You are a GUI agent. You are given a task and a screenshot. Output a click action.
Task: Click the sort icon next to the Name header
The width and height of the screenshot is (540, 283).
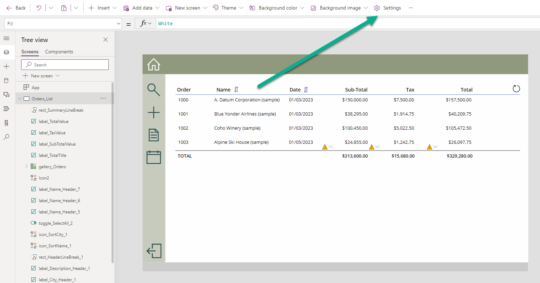pyautogui.click(x=236, y=89)
